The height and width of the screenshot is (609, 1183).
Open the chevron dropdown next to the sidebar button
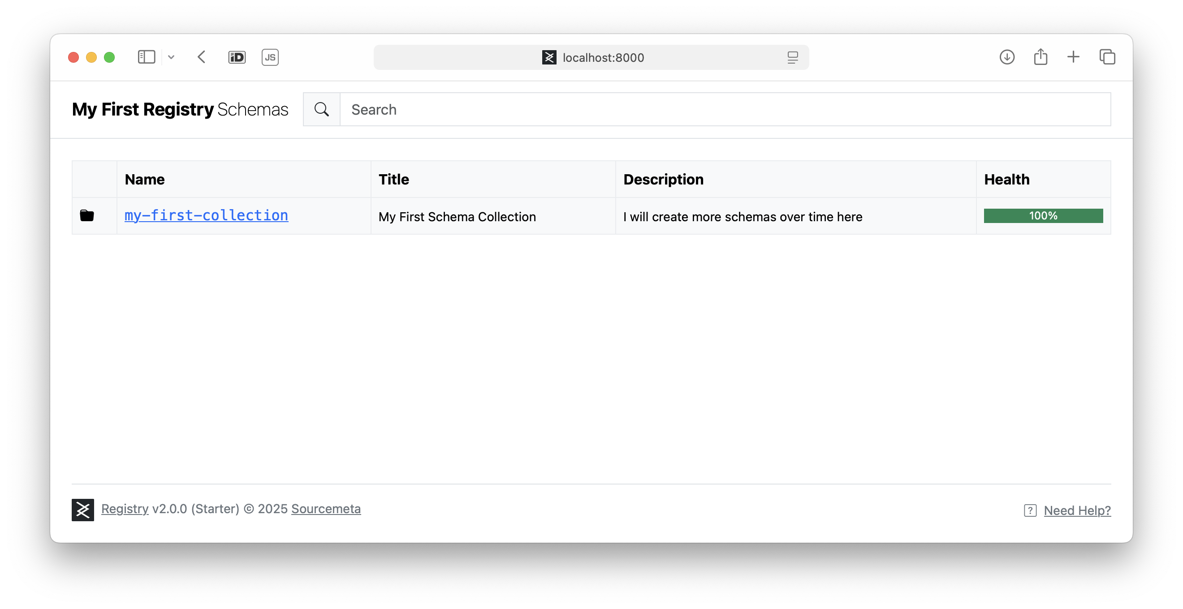pyautogui.click(x=171, y=57)
